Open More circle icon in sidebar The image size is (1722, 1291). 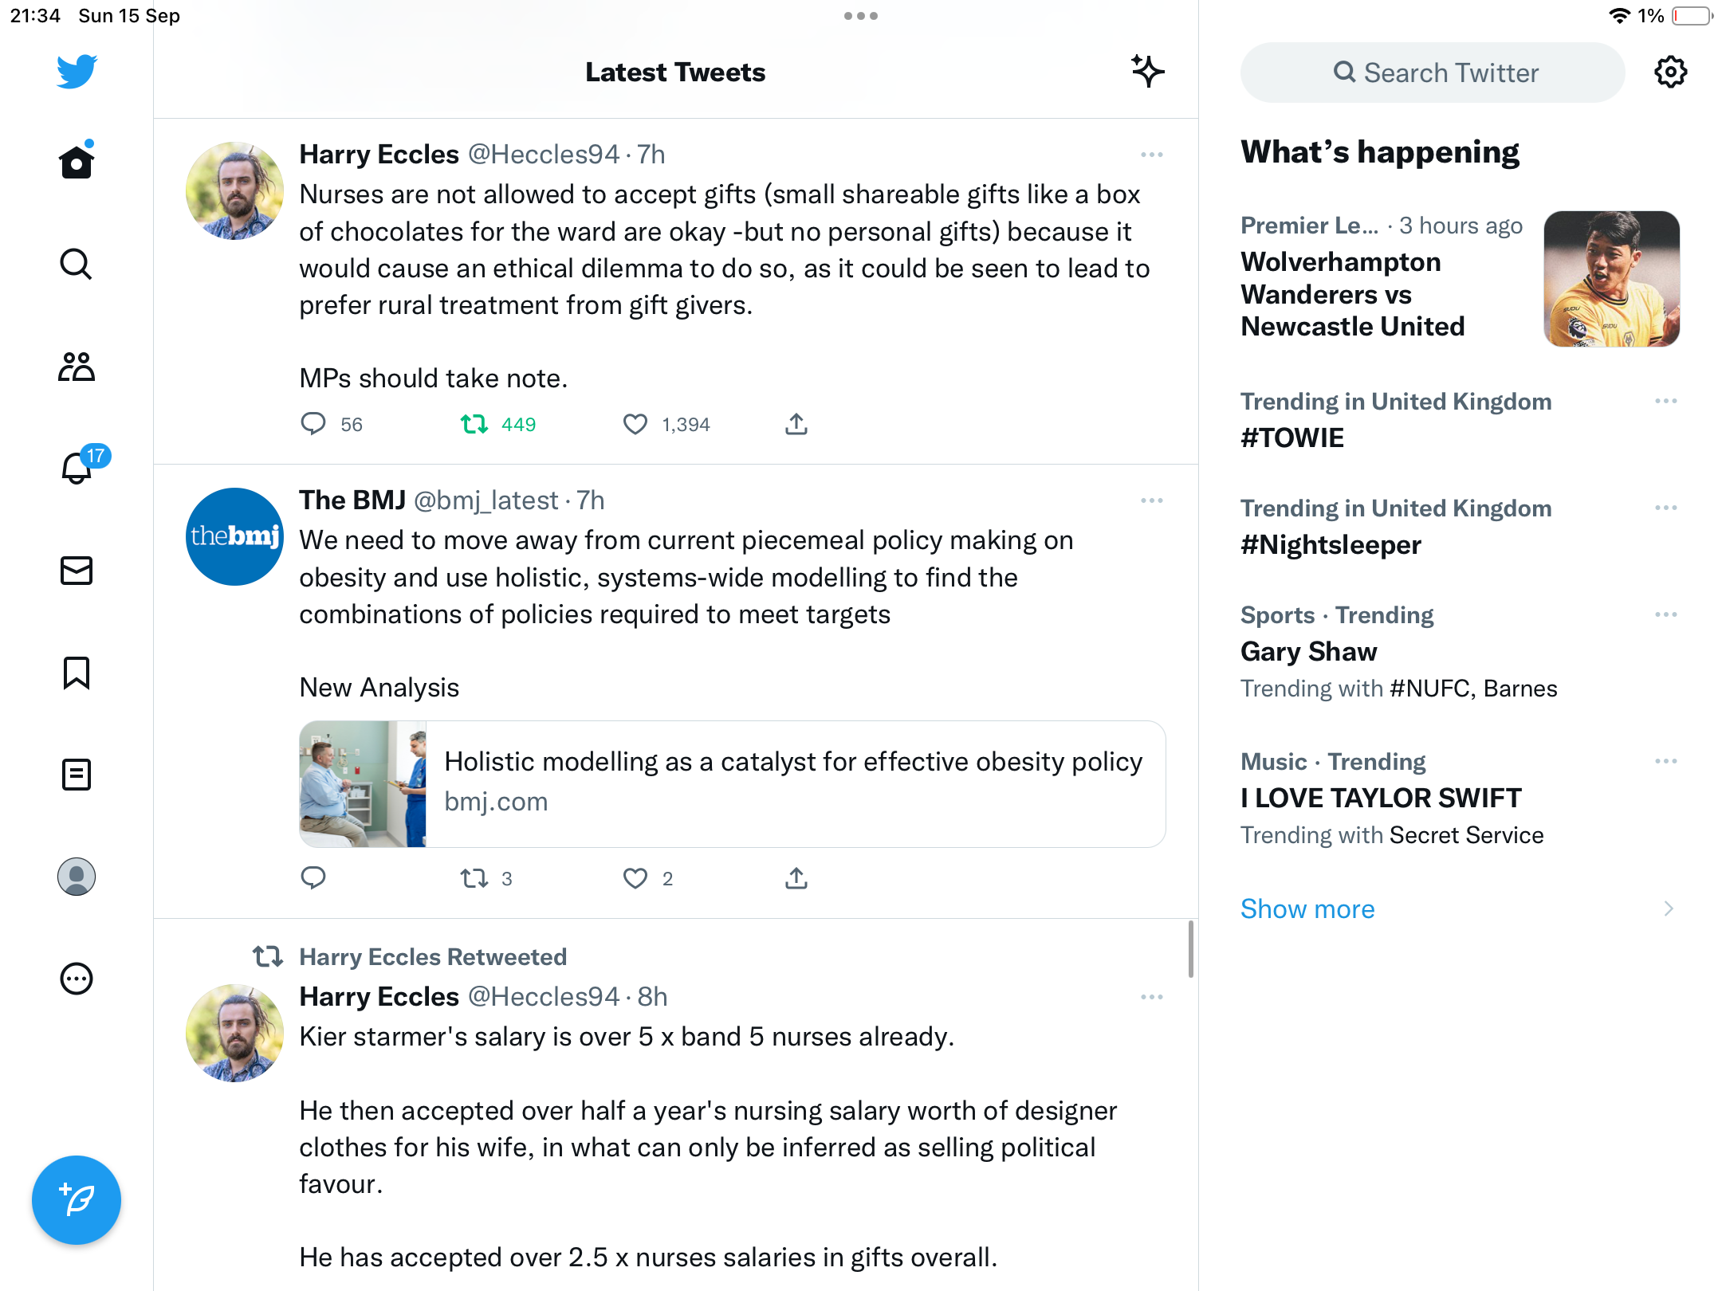[77, 979]
